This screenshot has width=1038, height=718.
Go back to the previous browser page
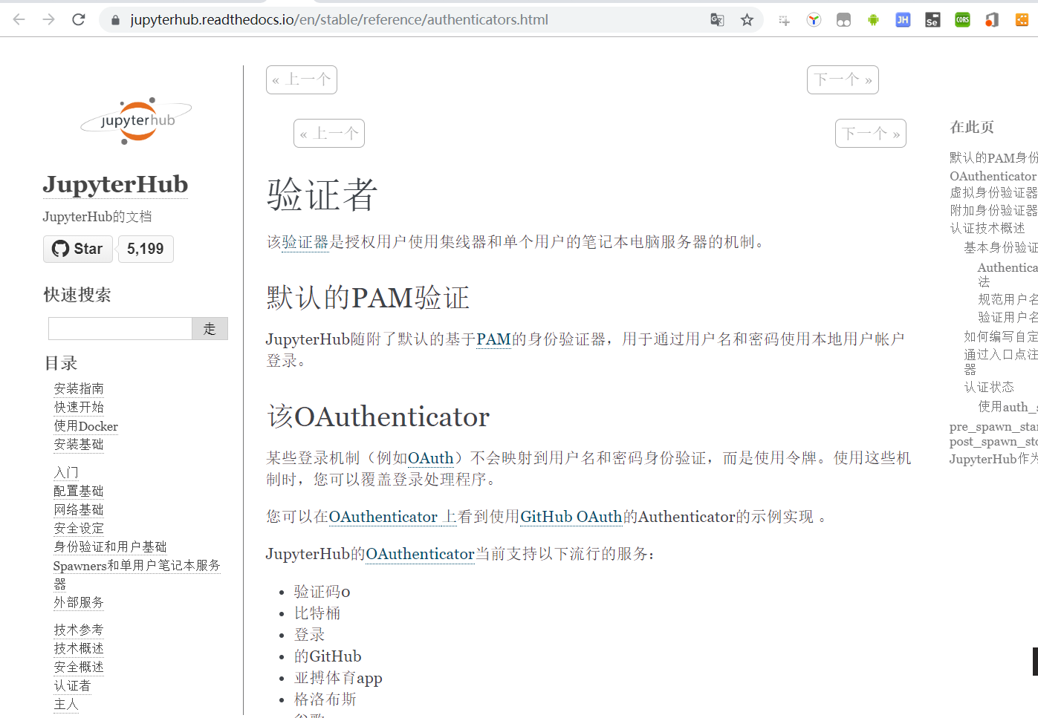tap(19, 19)
